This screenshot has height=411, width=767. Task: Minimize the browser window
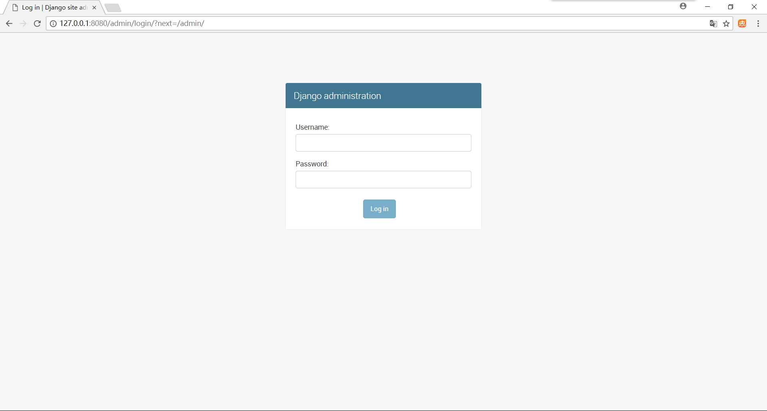click(707, 7)
